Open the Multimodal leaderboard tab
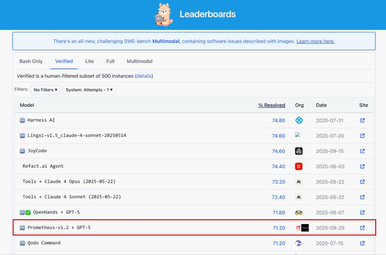 pos(140,61)
